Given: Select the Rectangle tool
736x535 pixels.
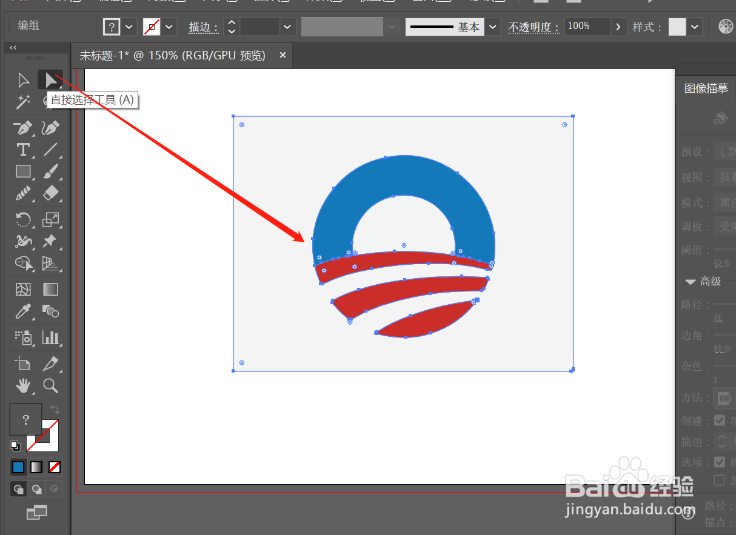Looking at the screenshot, I should [x=24, y=171].
